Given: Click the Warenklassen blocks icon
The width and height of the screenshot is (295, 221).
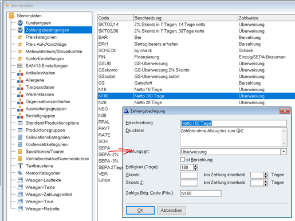Looking at the screenshot, I should pyautogui.click(x=20, y=94).
